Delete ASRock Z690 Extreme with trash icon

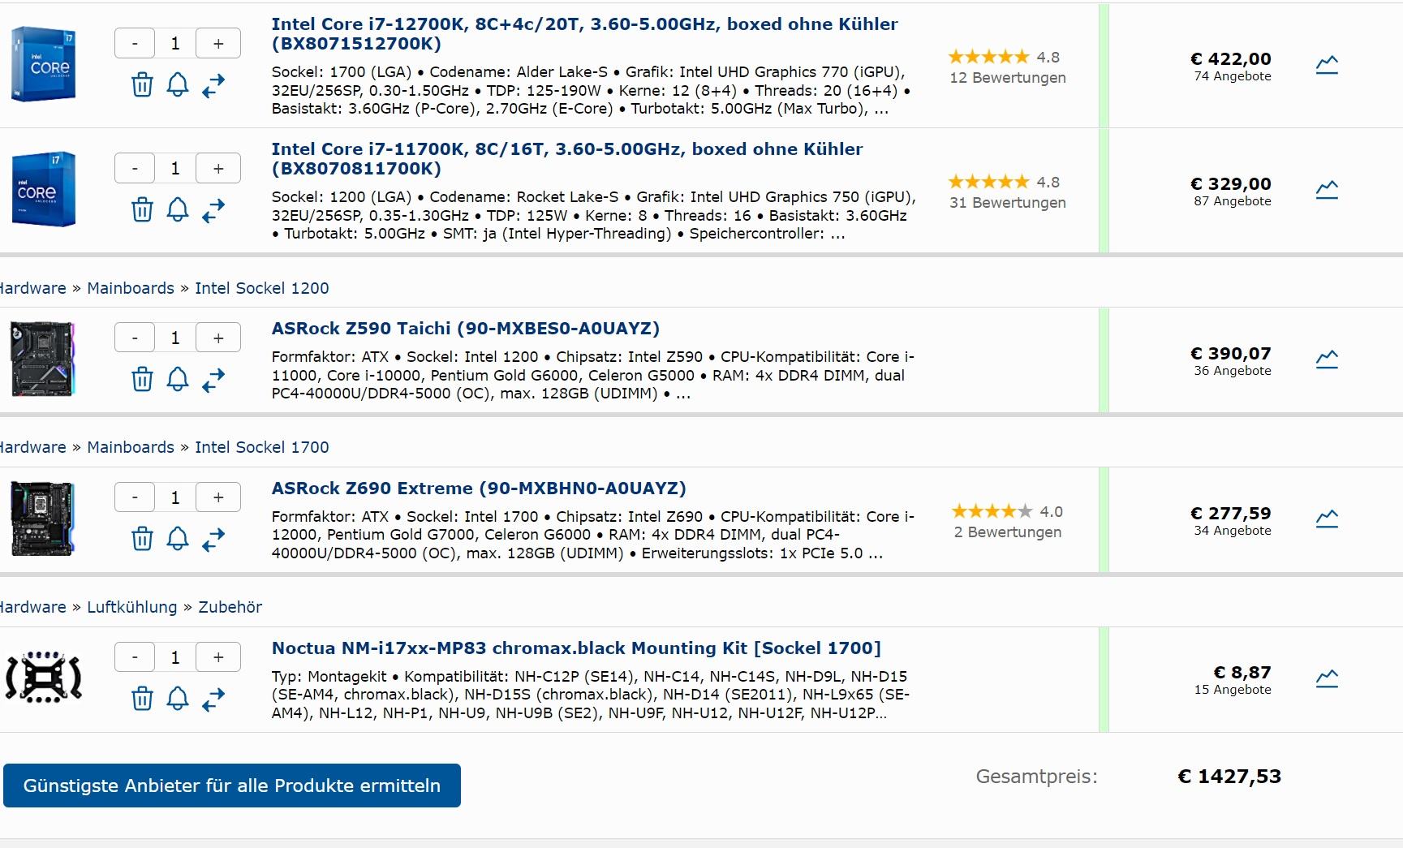pos(142,539)
